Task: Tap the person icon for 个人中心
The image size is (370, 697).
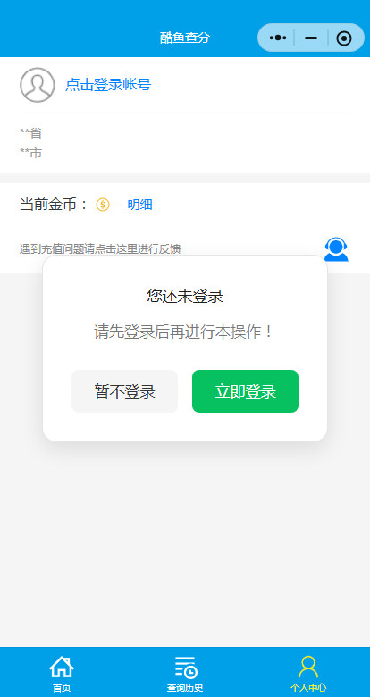Action: (x=308, y=667)
